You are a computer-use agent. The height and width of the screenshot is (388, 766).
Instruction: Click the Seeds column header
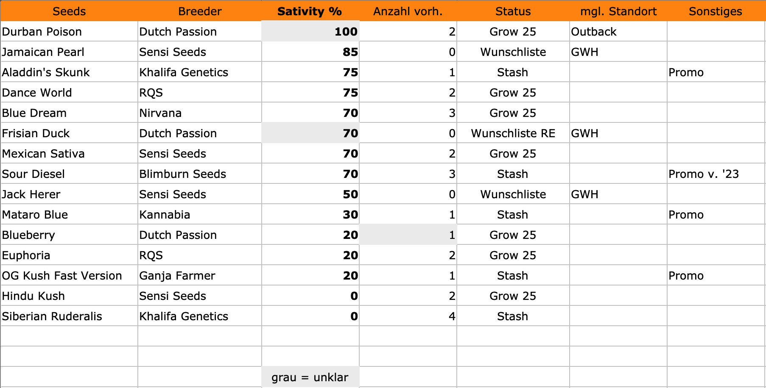point(69,11)
